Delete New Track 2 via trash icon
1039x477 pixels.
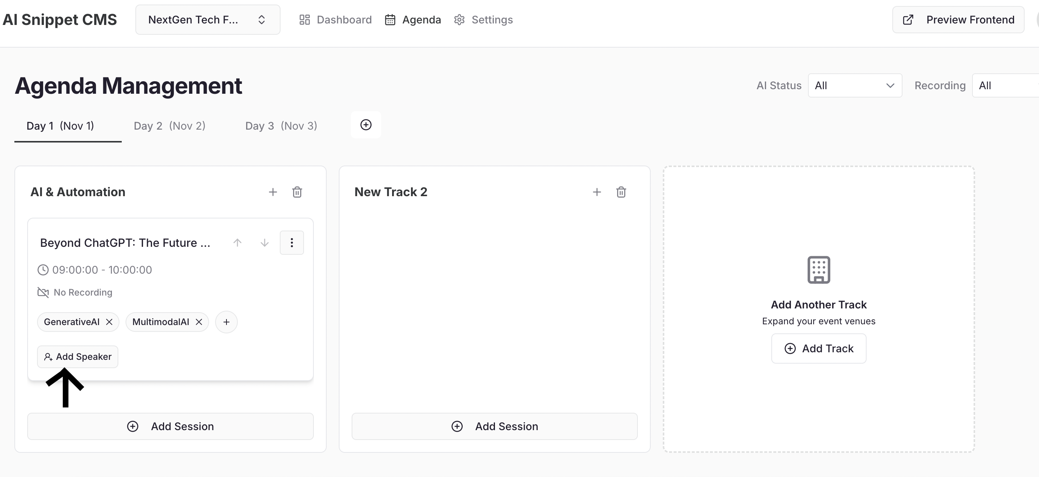point(621,192)
